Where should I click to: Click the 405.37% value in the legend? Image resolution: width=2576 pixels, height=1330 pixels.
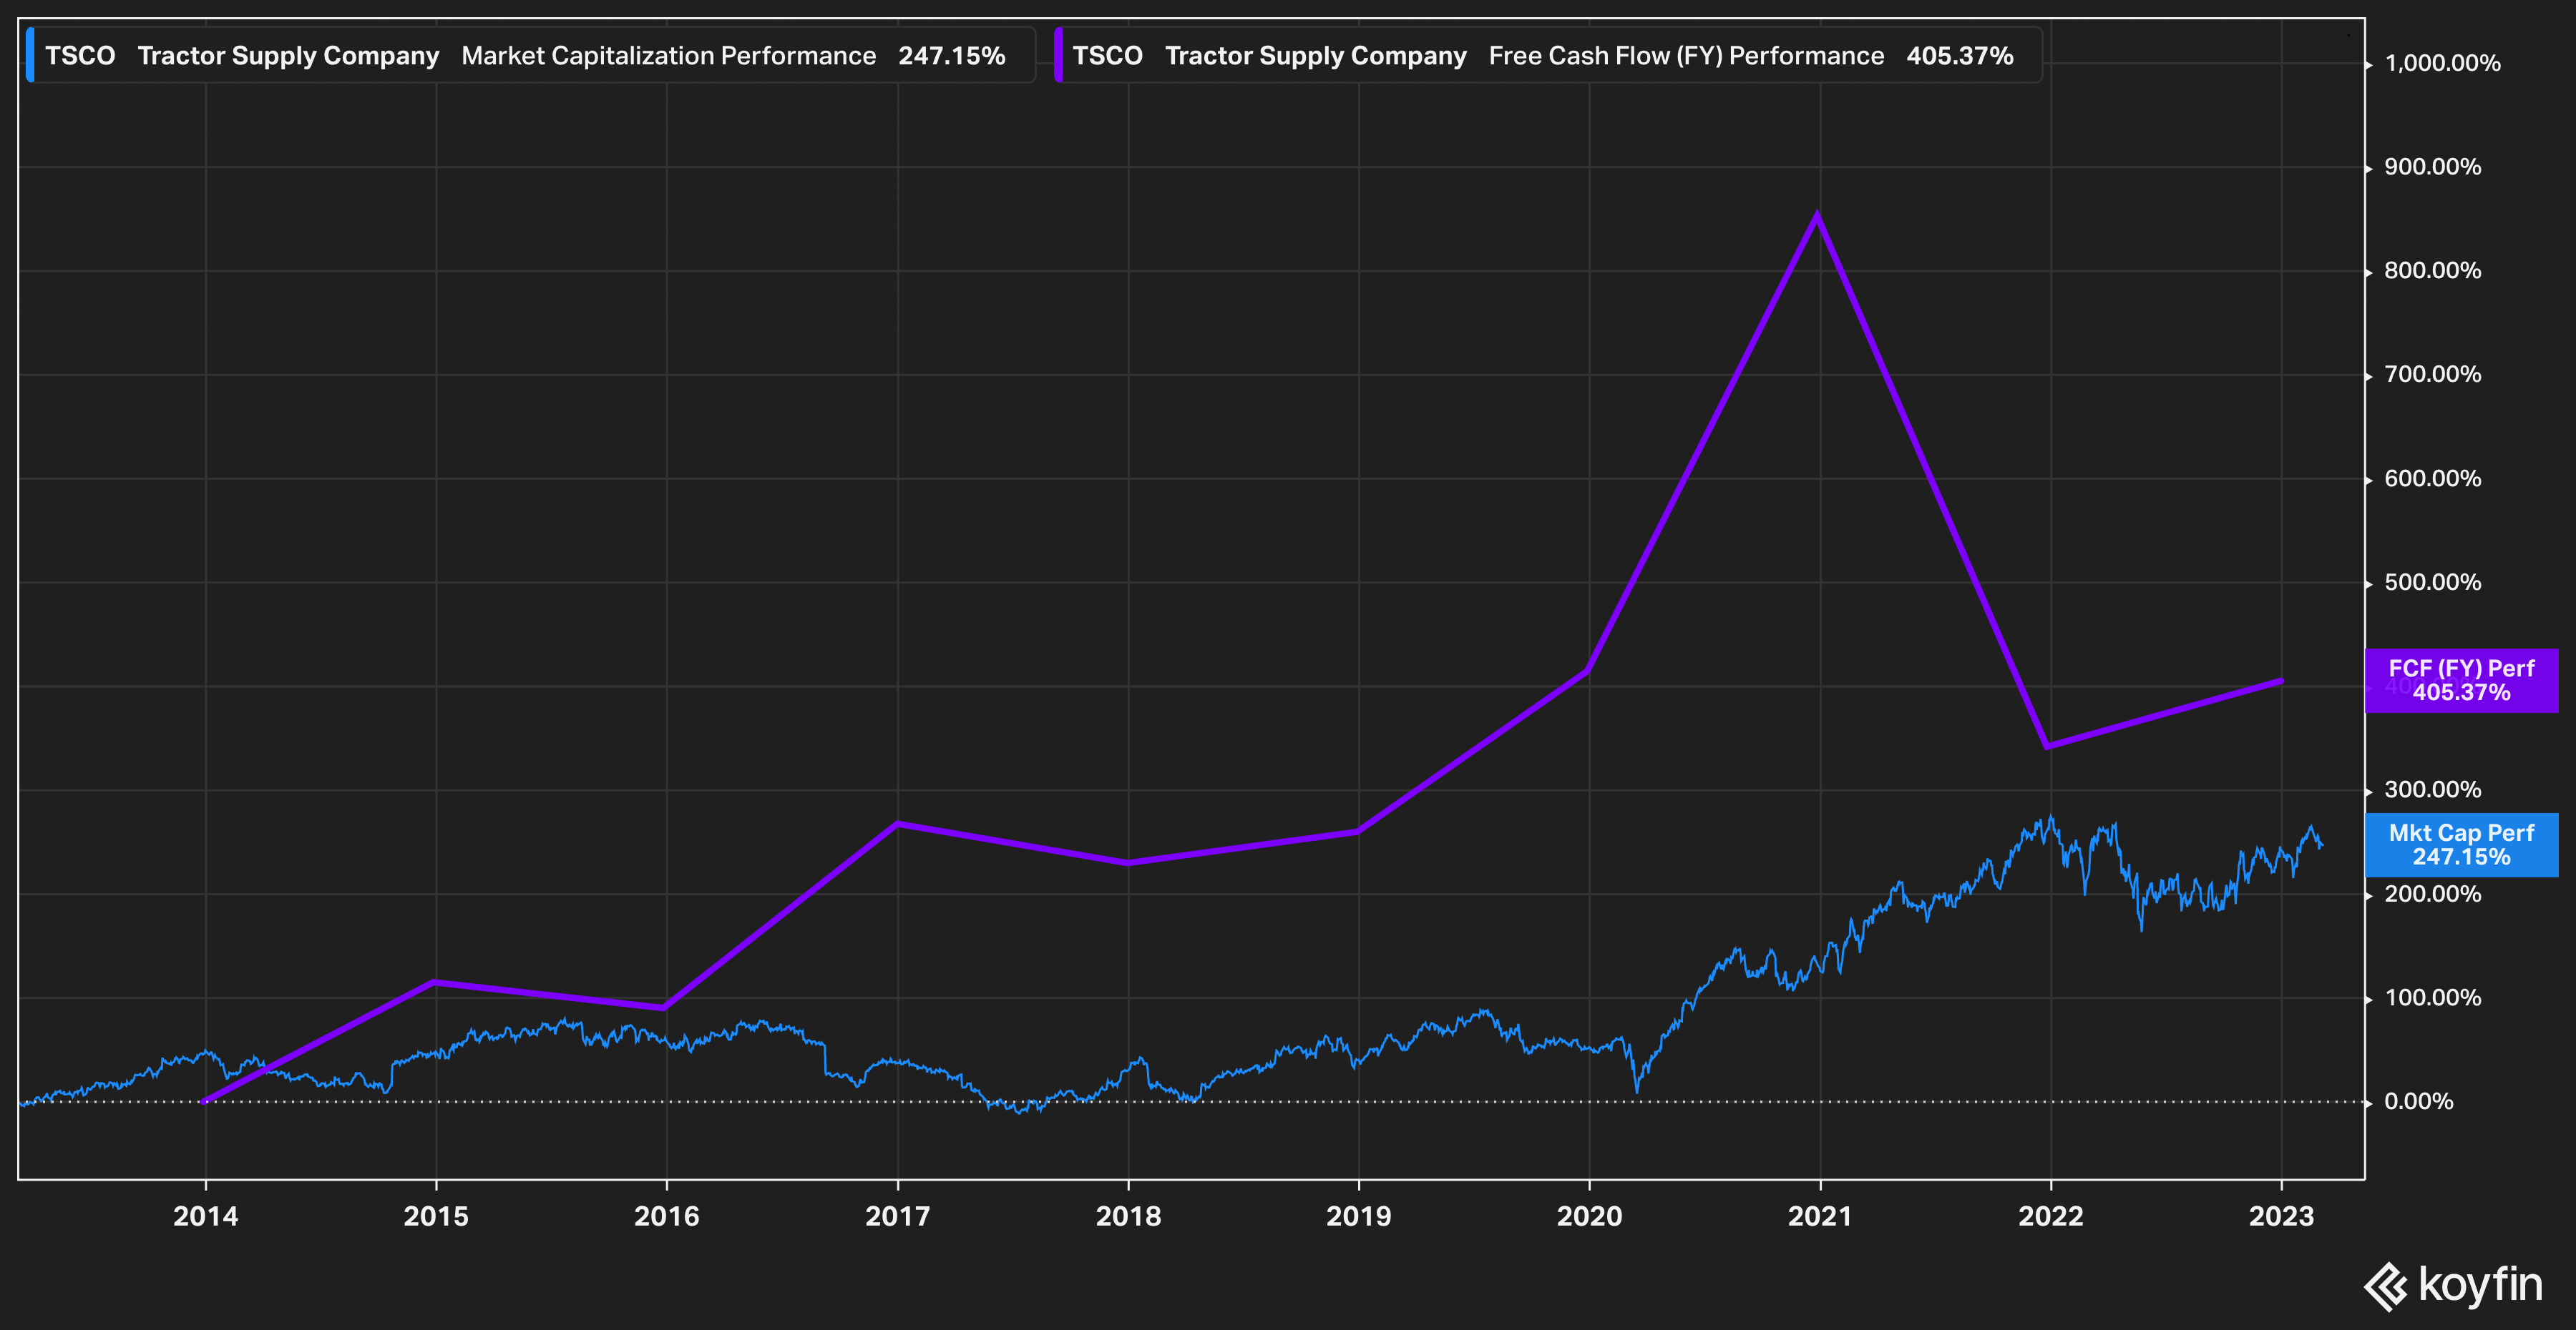click(1959, 56)
